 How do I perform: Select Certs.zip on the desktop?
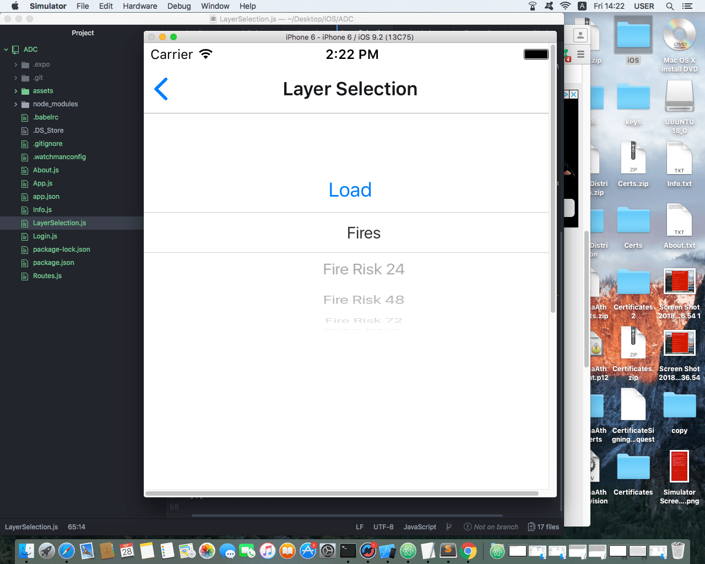click(x=633, y=164)
